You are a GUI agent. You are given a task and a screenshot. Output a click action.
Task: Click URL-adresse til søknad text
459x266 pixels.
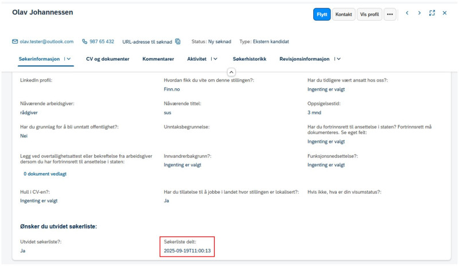coord(147,42)
